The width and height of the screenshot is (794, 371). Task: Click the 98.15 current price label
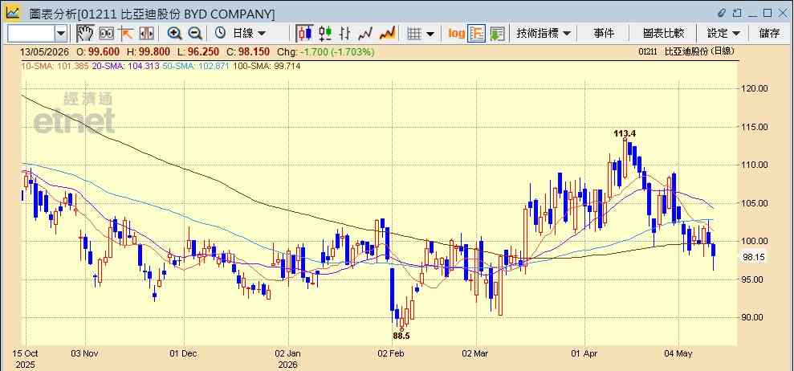754,257
